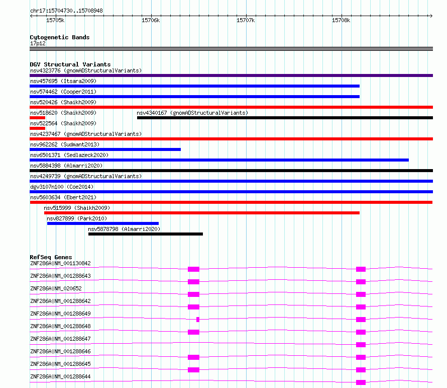Click the Cytogenetic Bands track title
447x388 pixels.
60,37
